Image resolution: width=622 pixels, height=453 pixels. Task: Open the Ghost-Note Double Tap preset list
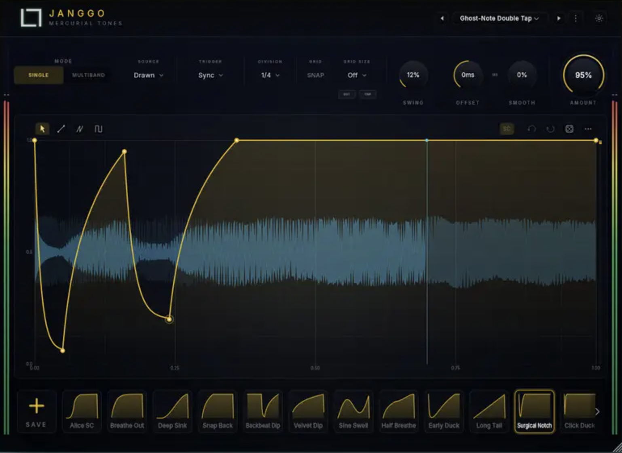499,18
